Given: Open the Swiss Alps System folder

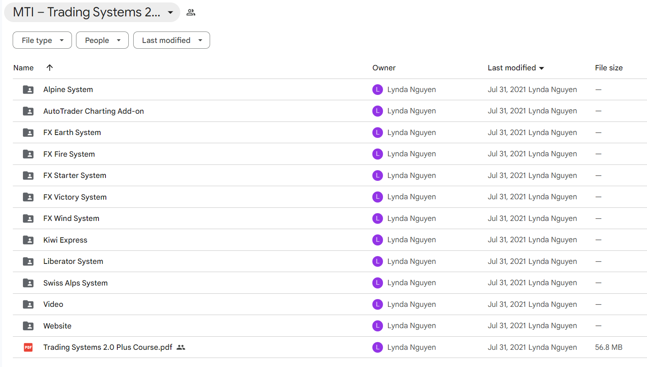Looking at the screenshot, I should coord(76,283).
